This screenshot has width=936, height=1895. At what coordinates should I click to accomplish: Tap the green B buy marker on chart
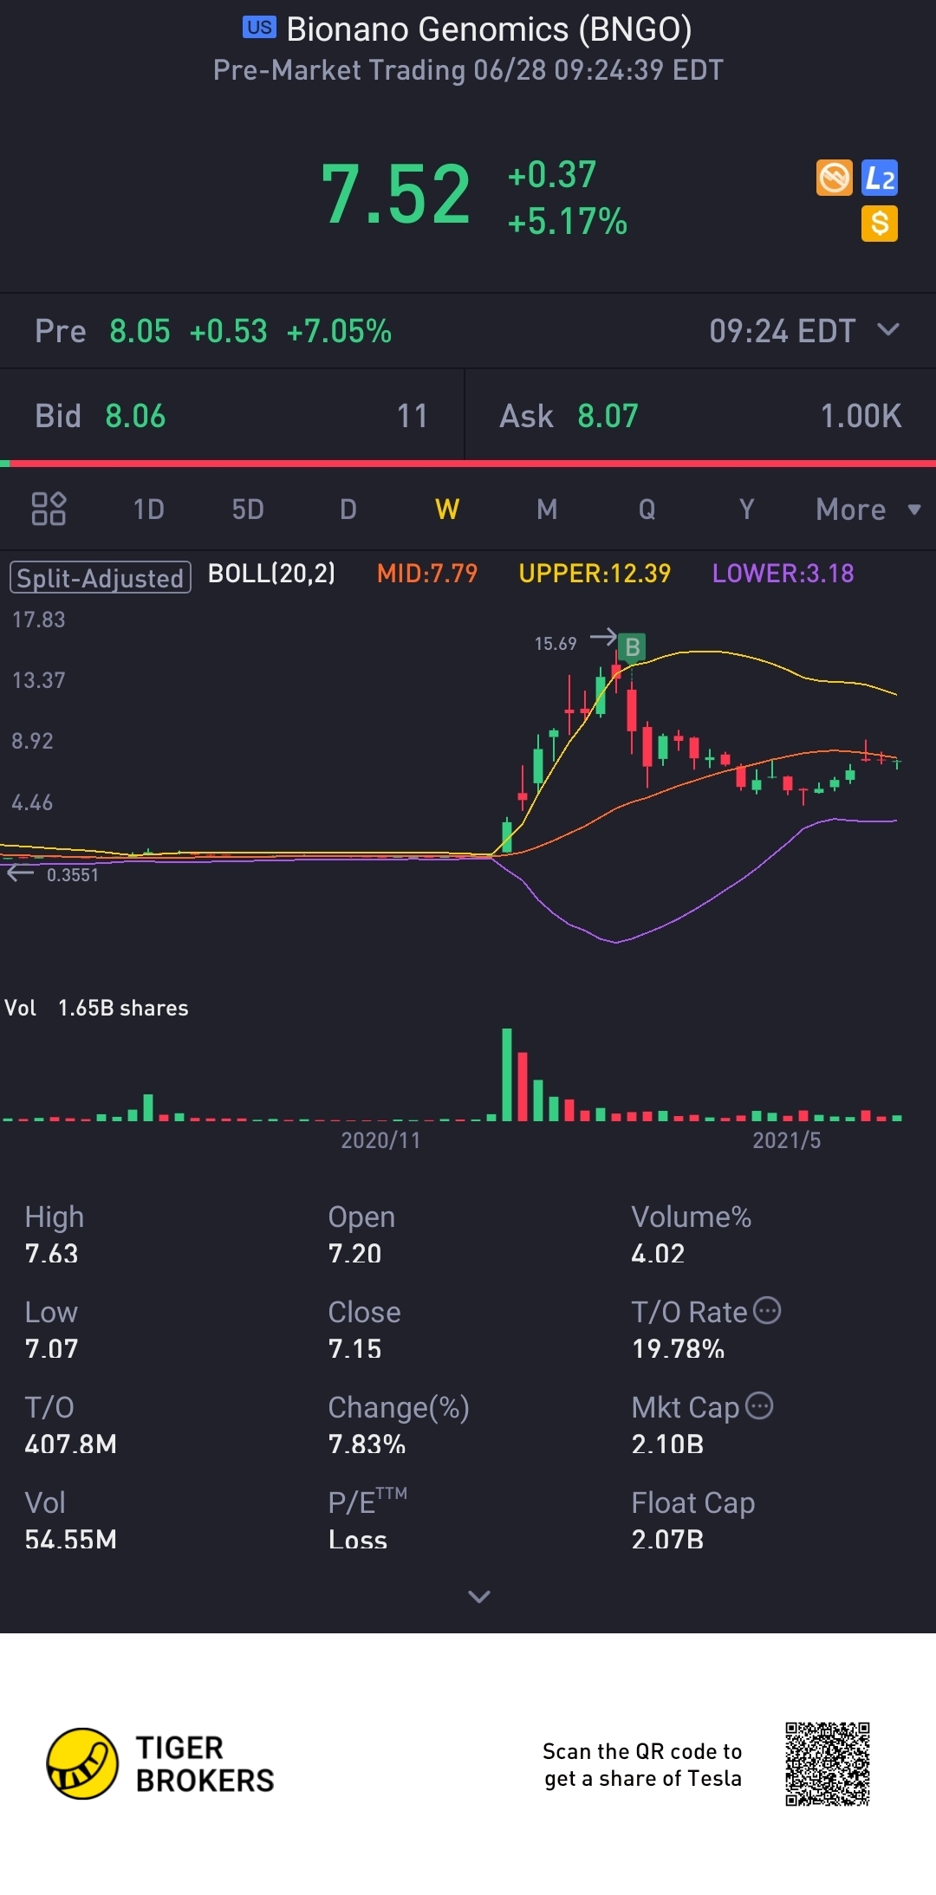tap(633, 647)
